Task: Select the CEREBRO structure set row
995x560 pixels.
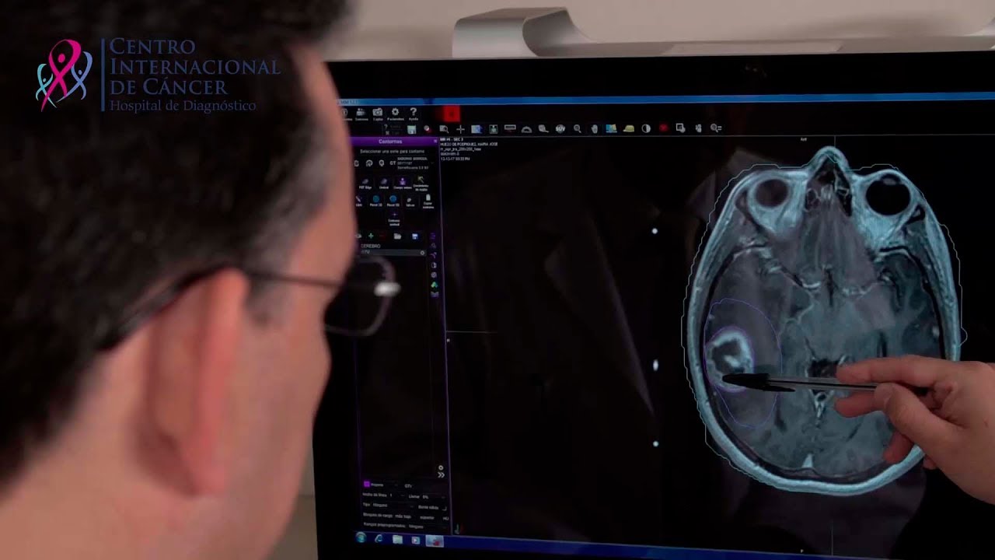Action: [x=392, y=246]
